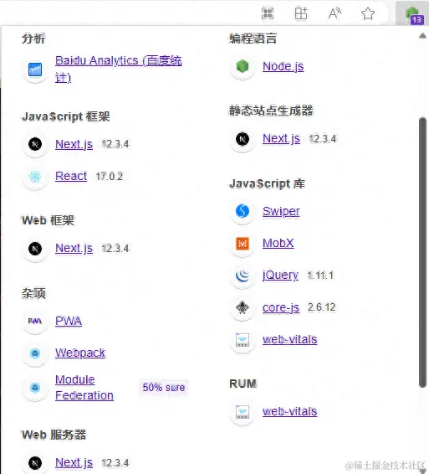
Task: Click the Baidu Analytics chart icon
Action: click(35, 70)
